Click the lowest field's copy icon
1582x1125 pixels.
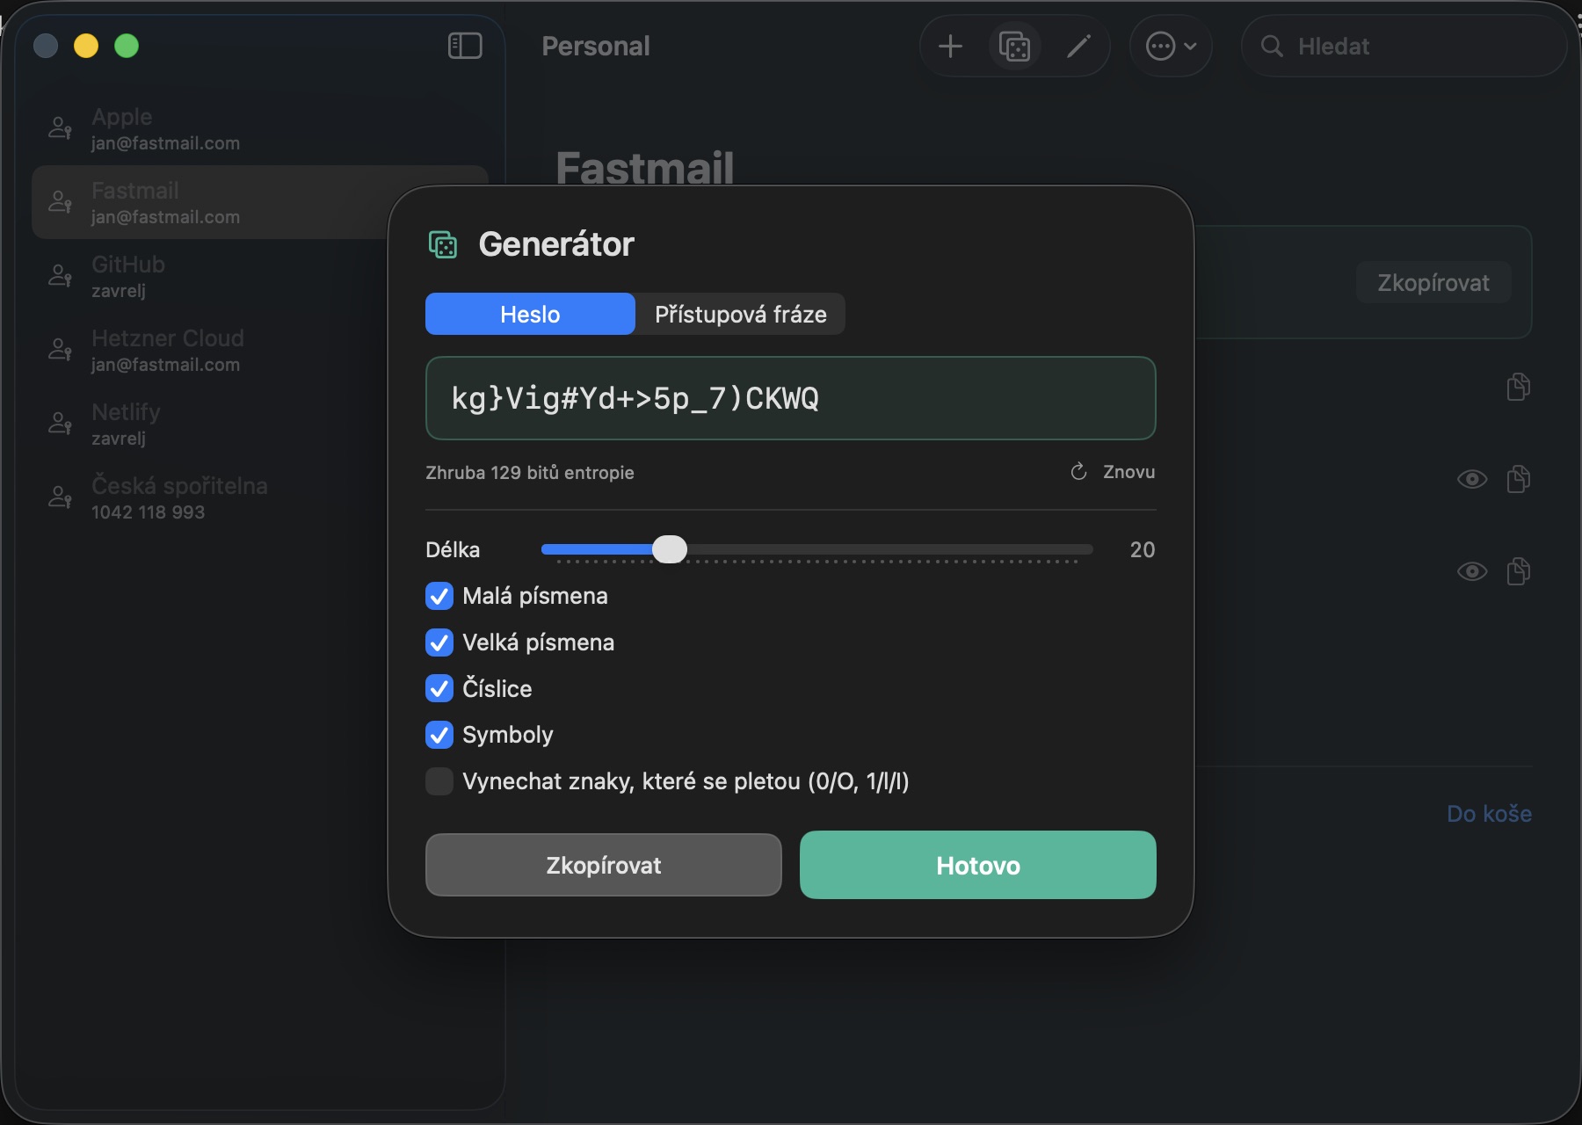click(x=1518, y=571)
